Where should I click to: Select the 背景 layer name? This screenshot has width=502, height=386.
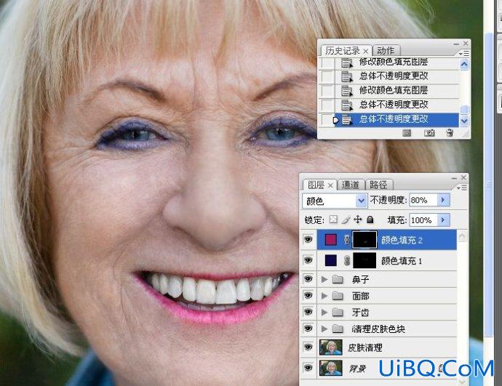357,369
